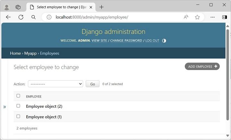Expand the admin navigation sidebar

[4, 107]
